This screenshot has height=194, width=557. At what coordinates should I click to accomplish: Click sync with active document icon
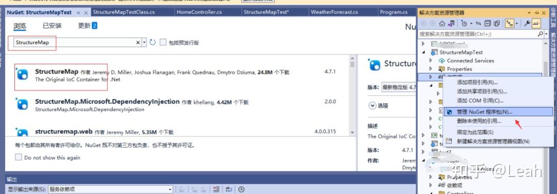(479, 24)
